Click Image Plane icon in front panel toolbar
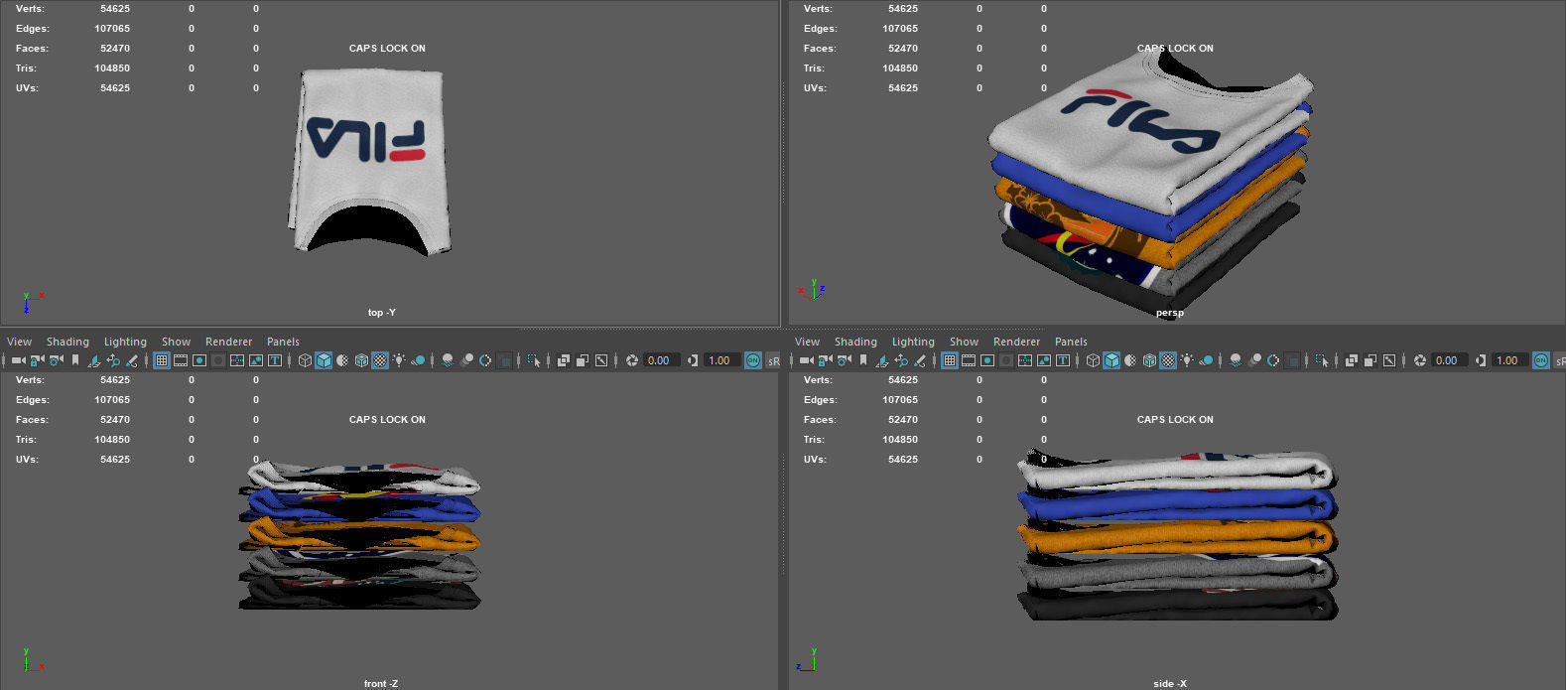 coord(93,360)
